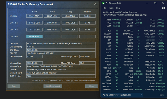This screenshot has height=99, width=167.
Task: Click the Speed value 6000 MT/s
Action: 117,20
